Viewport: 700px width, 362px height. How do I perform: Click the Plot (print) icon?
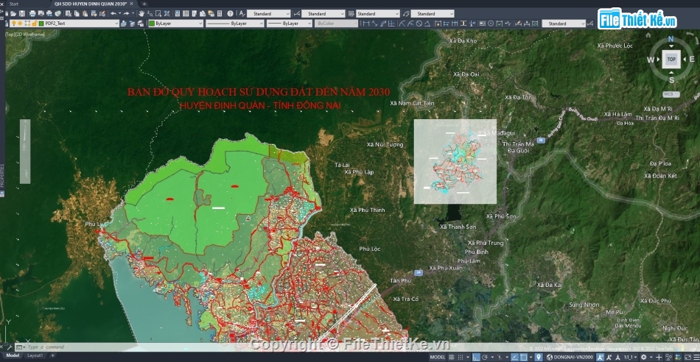click(x=32, y=14)
